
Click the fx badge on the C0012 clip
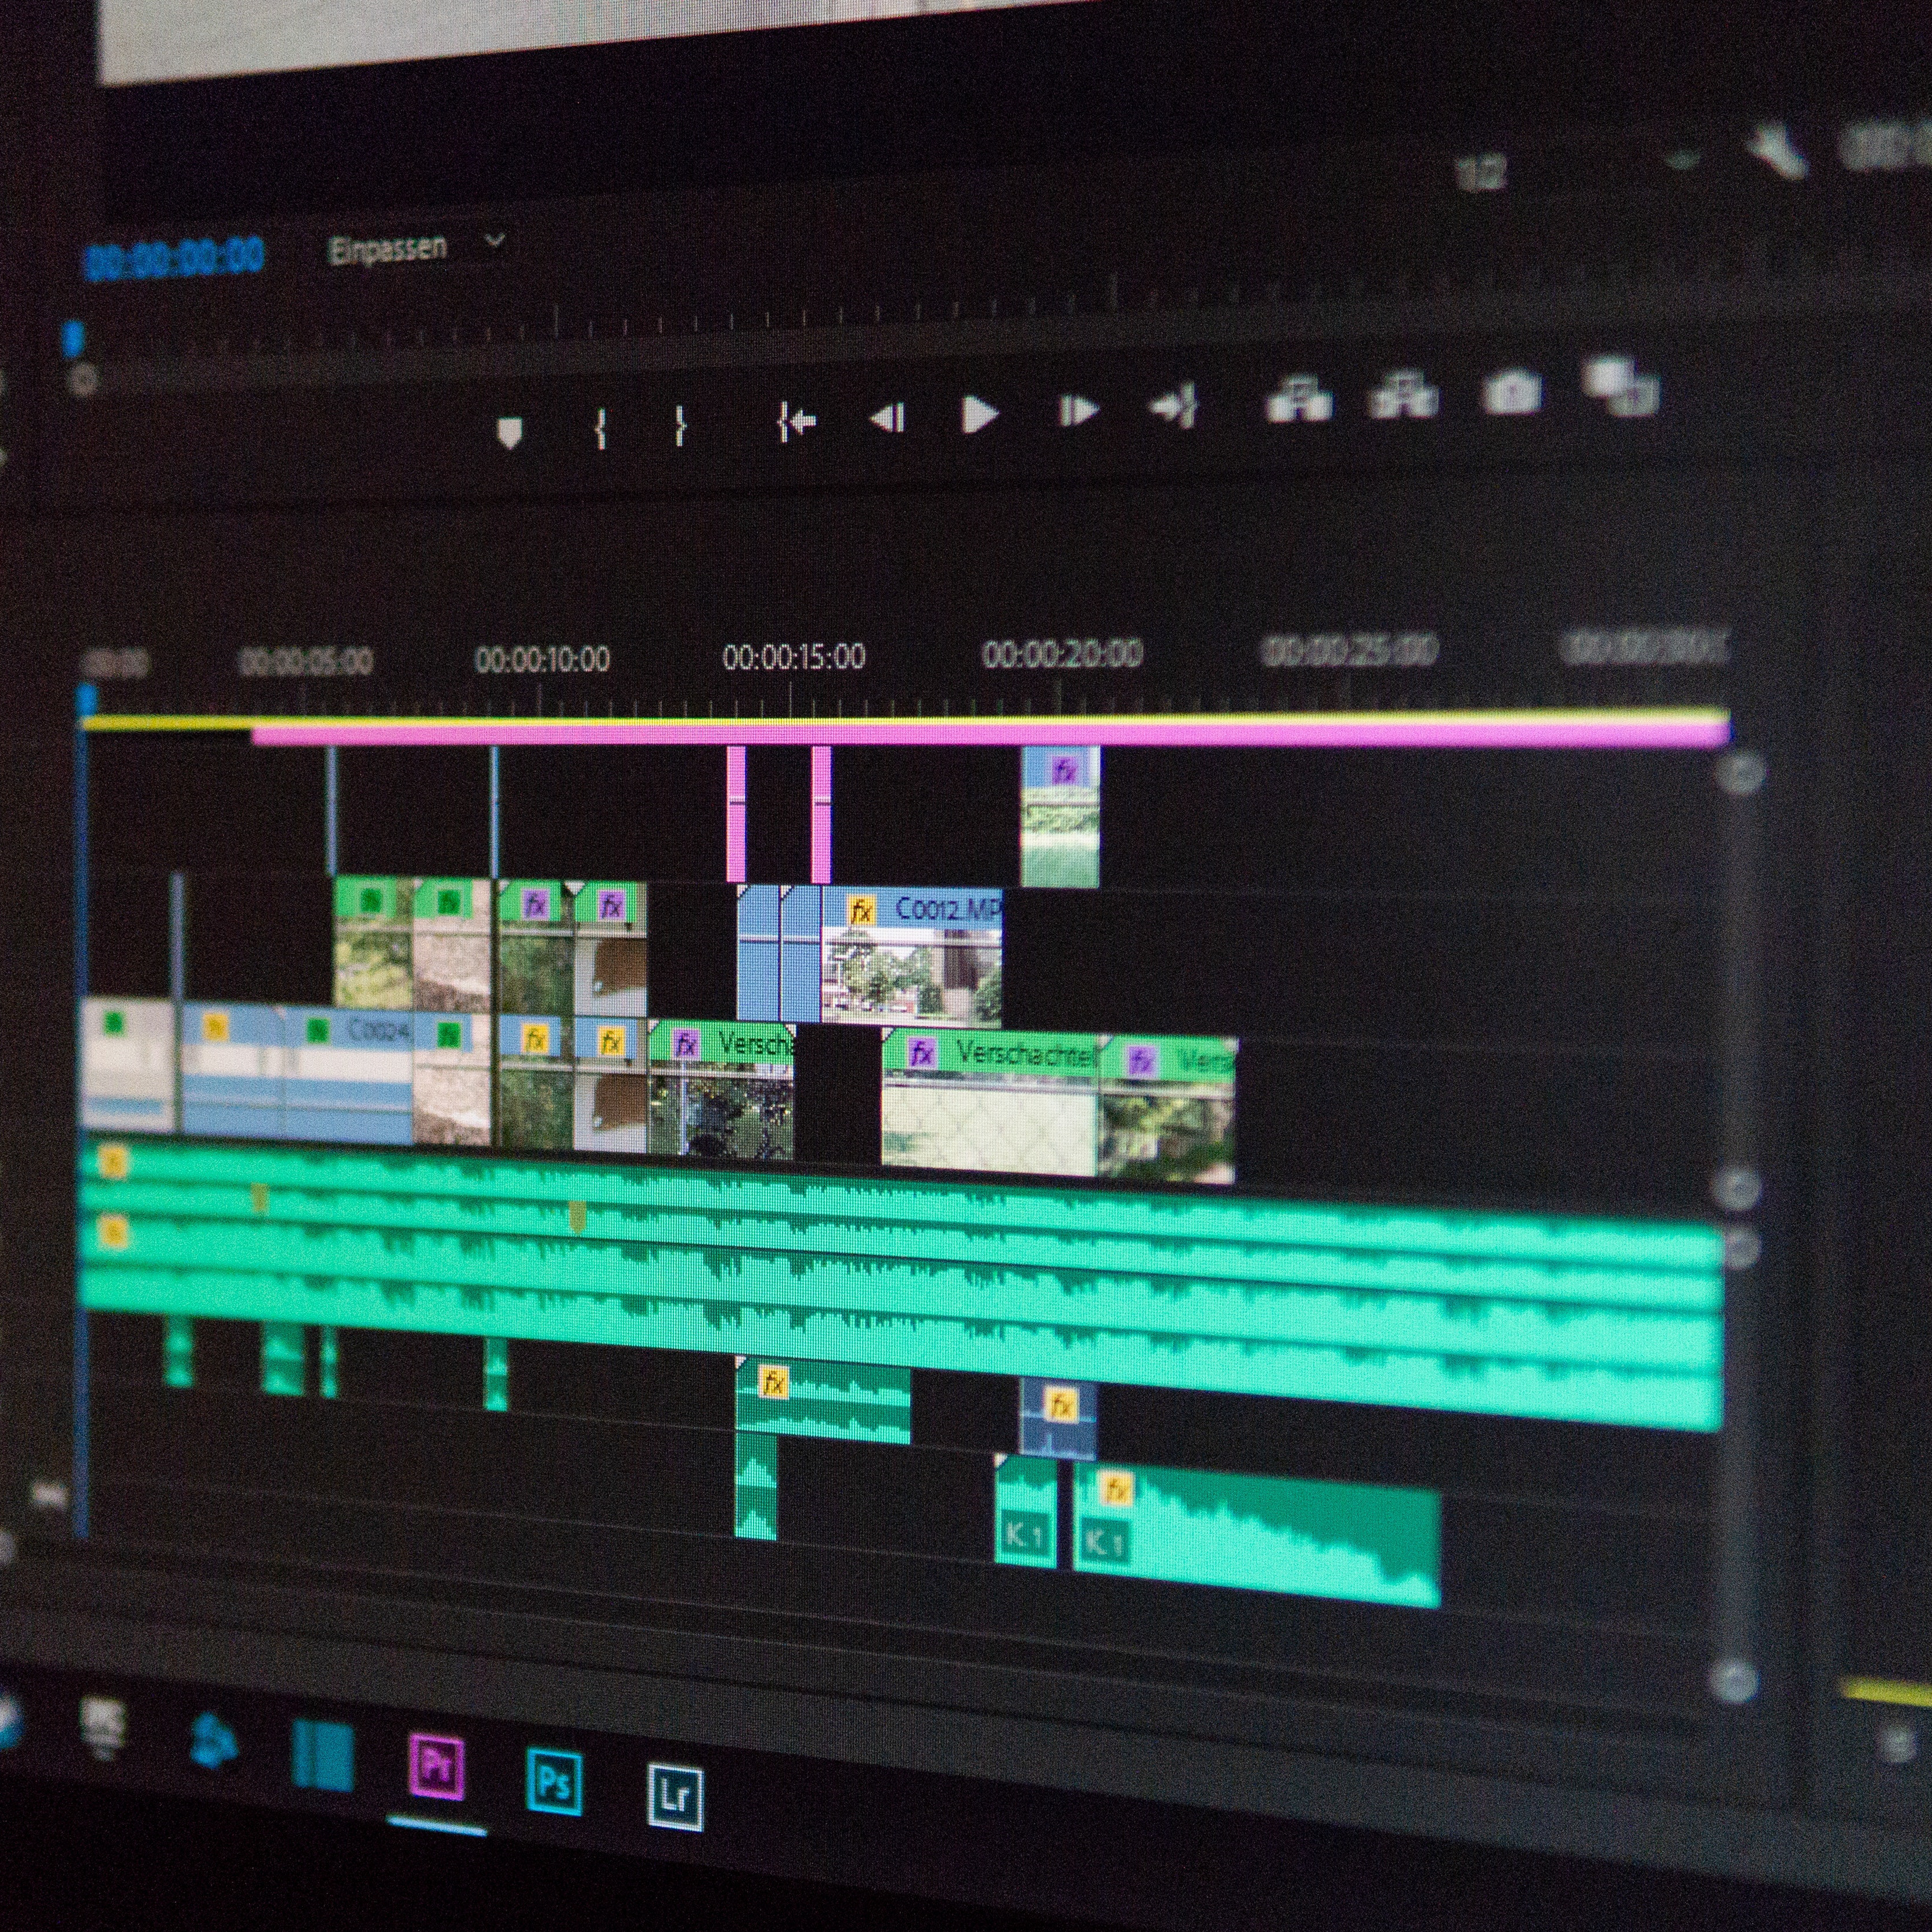(860, 910)
